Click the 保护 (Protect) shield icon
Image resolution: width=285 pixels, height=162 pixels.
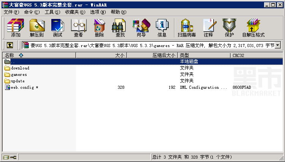229,28
